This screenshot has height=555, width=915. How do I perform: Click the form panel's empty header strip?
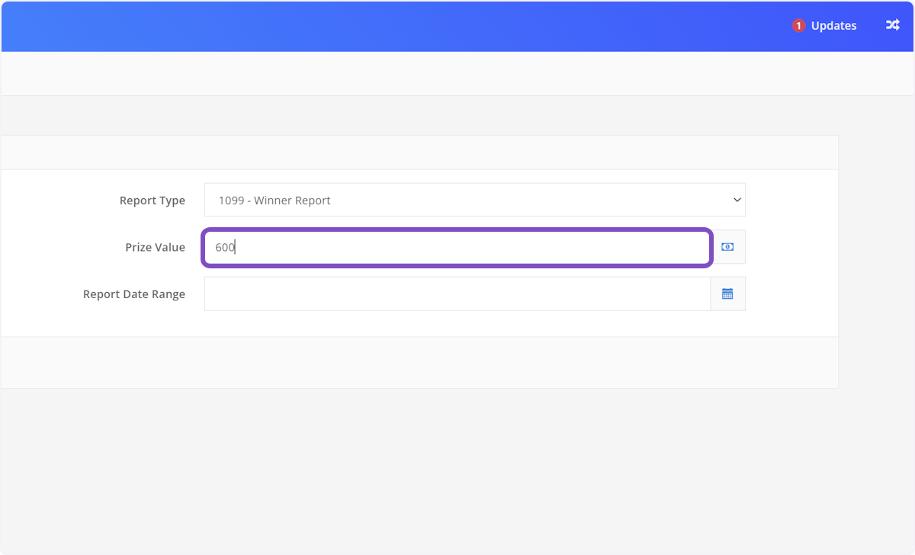click(419, 152)
